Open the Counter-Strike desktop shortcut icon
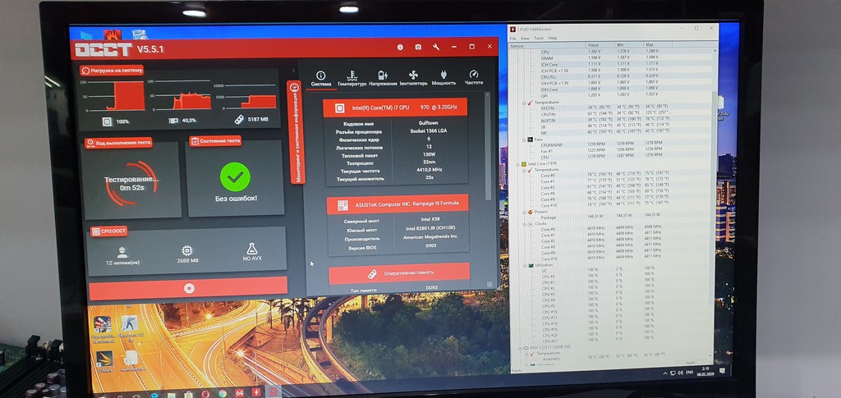 [x=129, y=326]
